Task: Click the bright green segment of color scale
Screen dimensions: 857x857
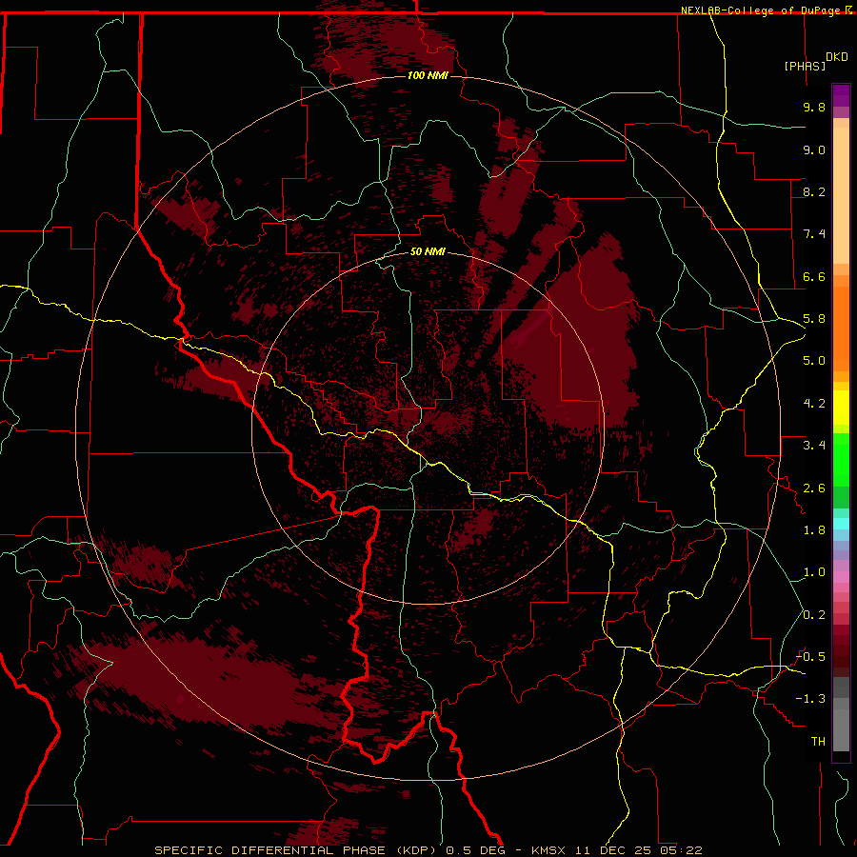Action: tap(841, 460)
